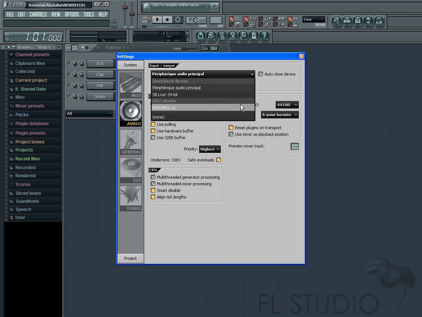The height and width of the screenshot is (317, 422).
Task: Select ASIO4ALL v2 from device list
Action: click(x=203, y=107)
